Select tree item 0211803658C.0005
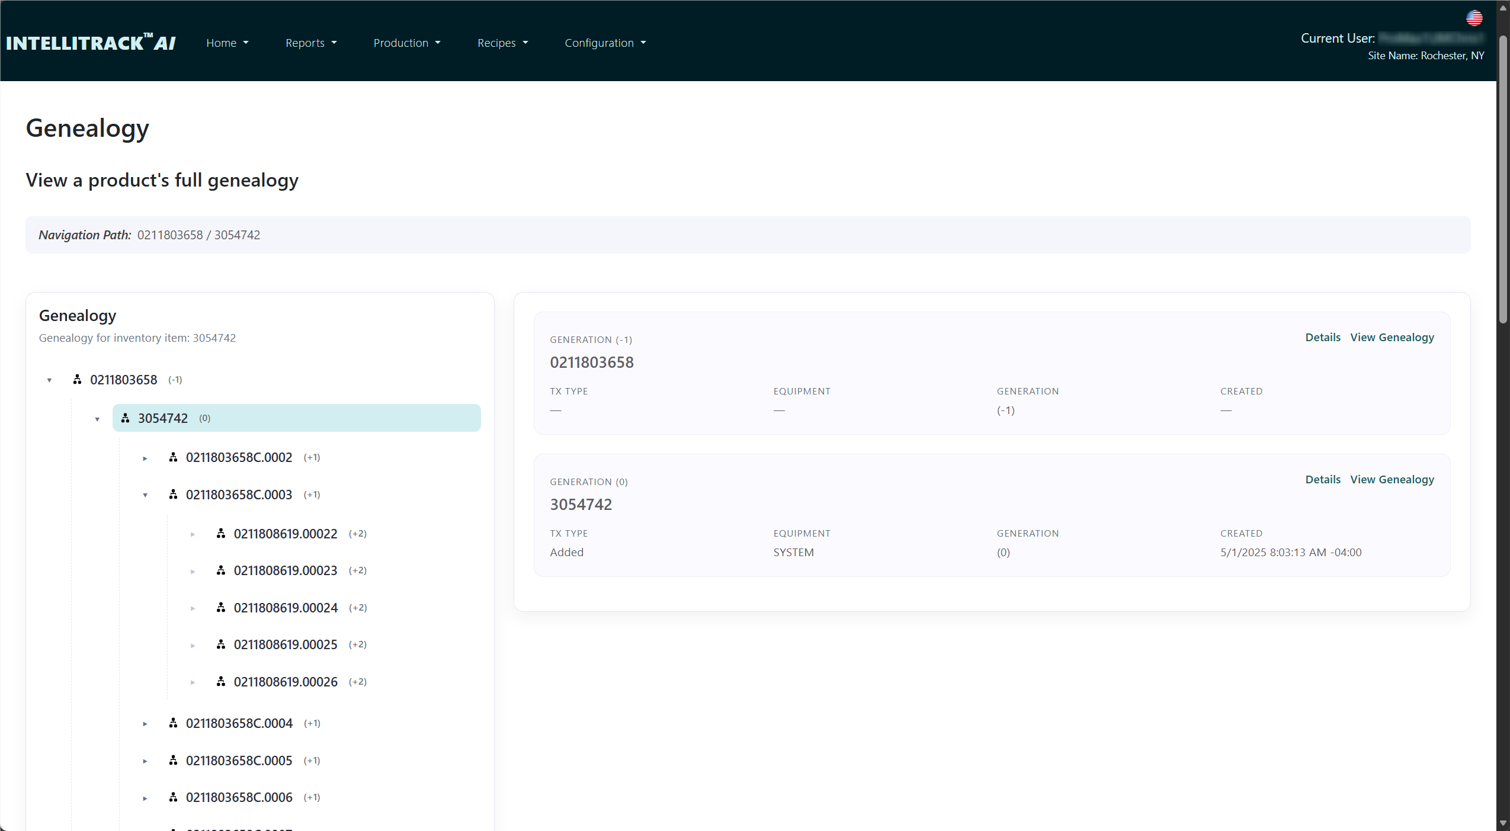The image size is (1510, 831). tap(239, 761)
